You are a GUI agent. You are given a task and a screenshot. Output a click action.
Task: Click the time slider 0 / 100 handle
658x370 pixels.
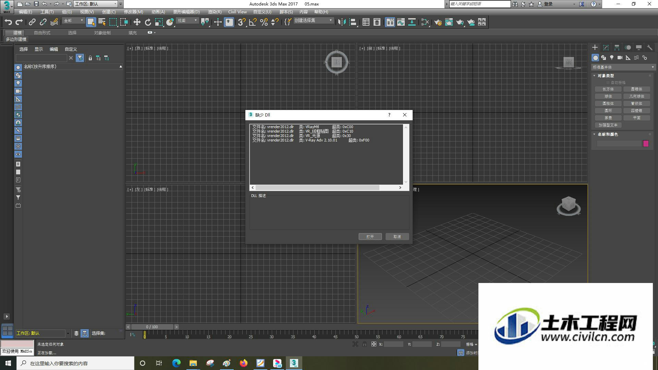[x=152, y=327]
